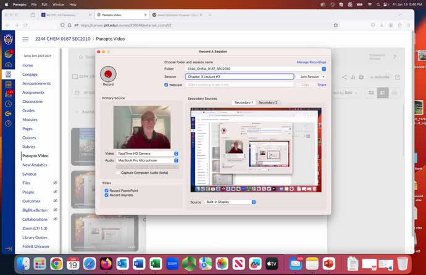Open secondary Source Built-in Display dropdown

point(230,202)
